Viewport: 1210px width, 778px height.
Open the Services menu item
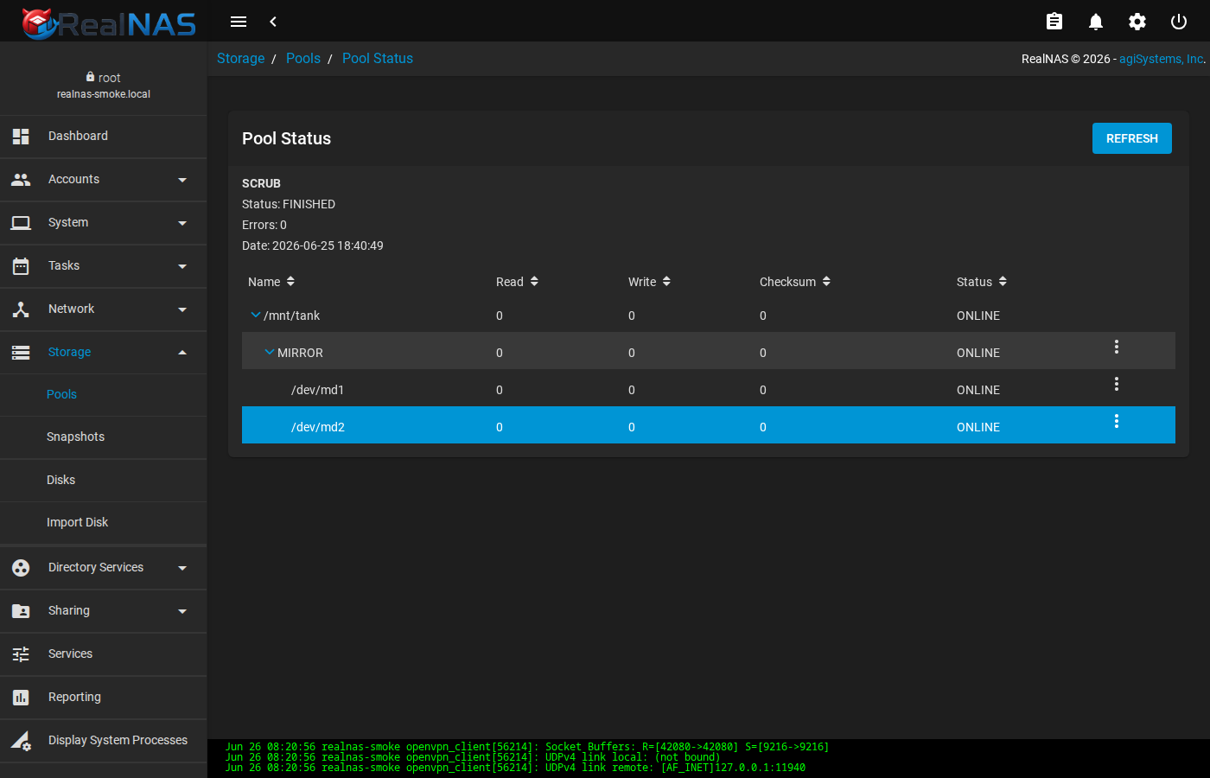(x=104, y=654)
